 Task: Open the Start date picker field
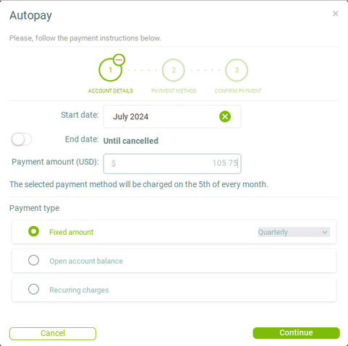coord(172,116)
